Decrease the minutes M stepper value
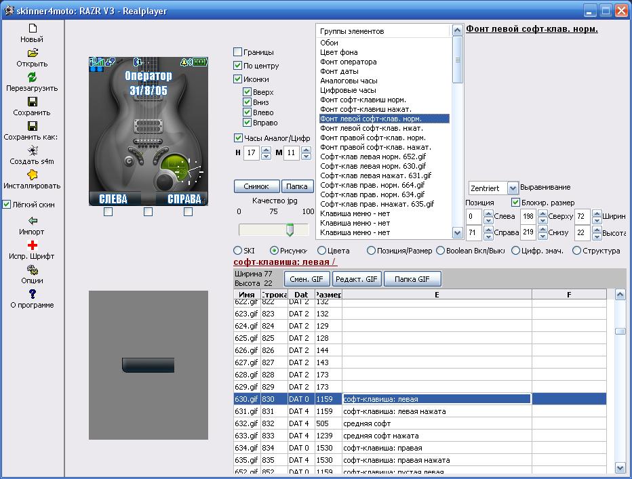 pyautogui.click(x=307, y=157)
